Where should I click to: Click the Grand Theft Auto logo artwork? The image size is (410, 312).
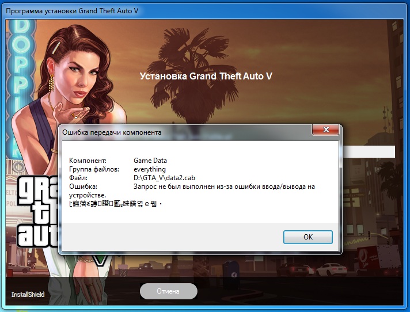(35, 213)
